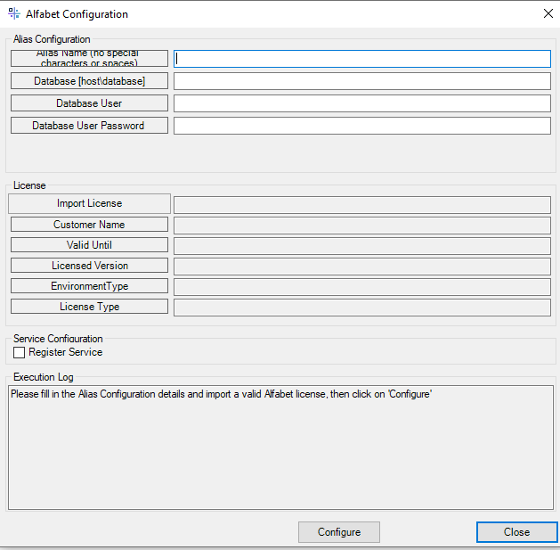Screen dimensions: 560x550
Task: Click the Database [host\database] label button
Action: (x=89, y=81)
